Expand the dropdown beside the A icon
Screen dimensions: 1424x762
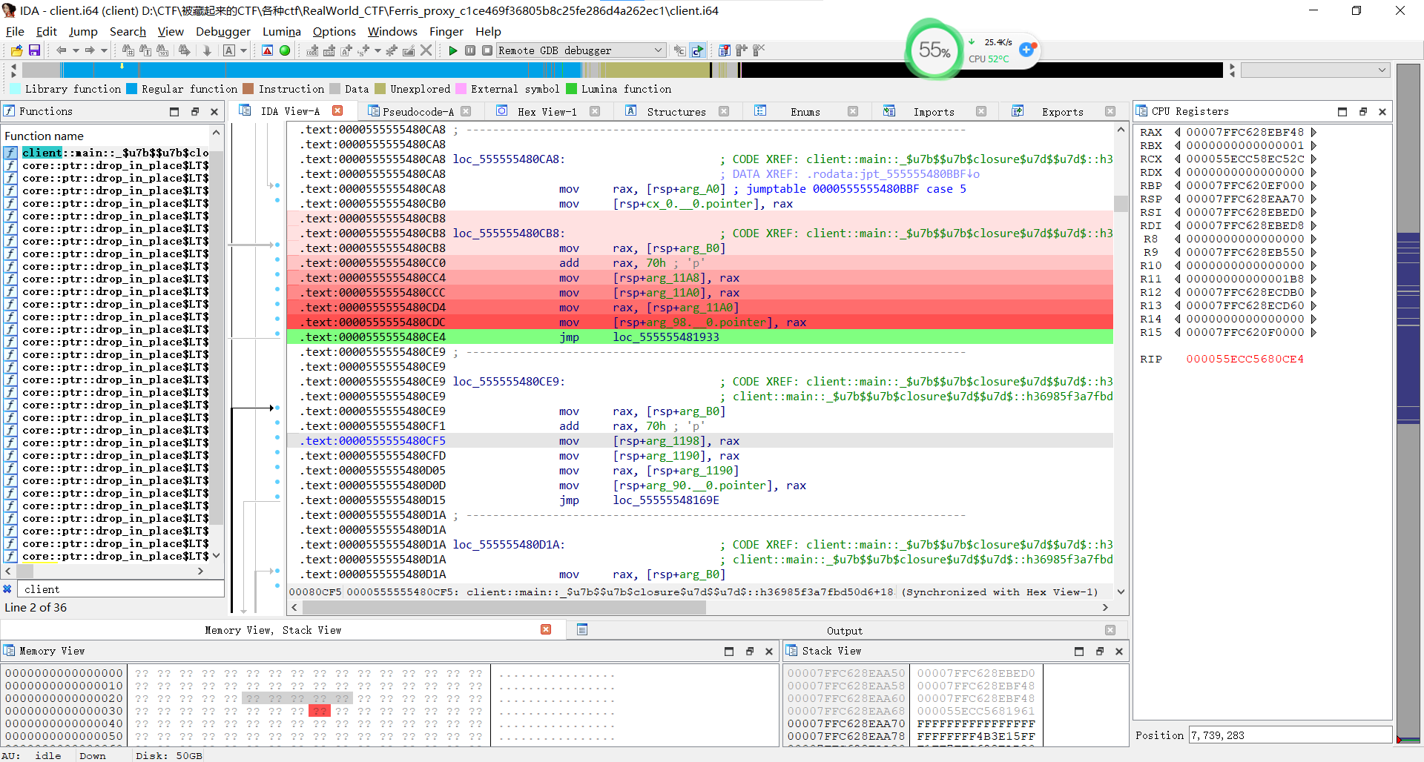click(243, 50)
